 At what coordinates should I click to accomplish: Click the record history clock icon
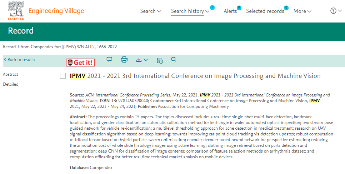[160, 60]
